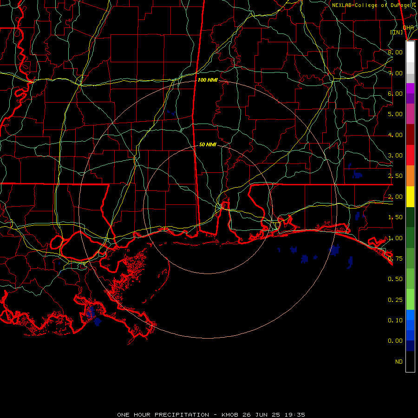Screen dimensions: 418x418
Task: Click the 3.00 legend label
Action: pos(395,156)
